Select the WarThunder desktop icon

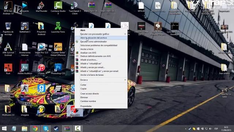tap(41, 7)
